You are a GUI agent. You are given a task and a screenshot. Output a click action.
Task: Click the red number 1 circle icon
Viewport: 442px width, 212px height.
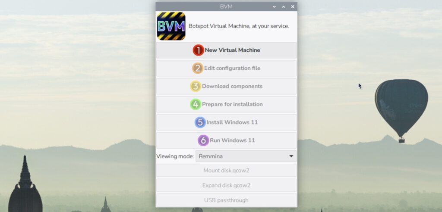pos(198,50)
